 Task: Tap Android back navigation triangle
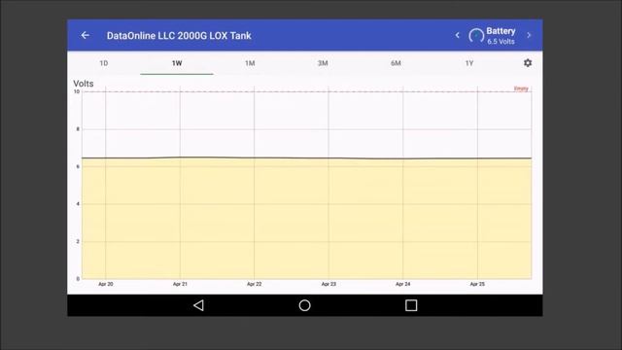[198, 305]
